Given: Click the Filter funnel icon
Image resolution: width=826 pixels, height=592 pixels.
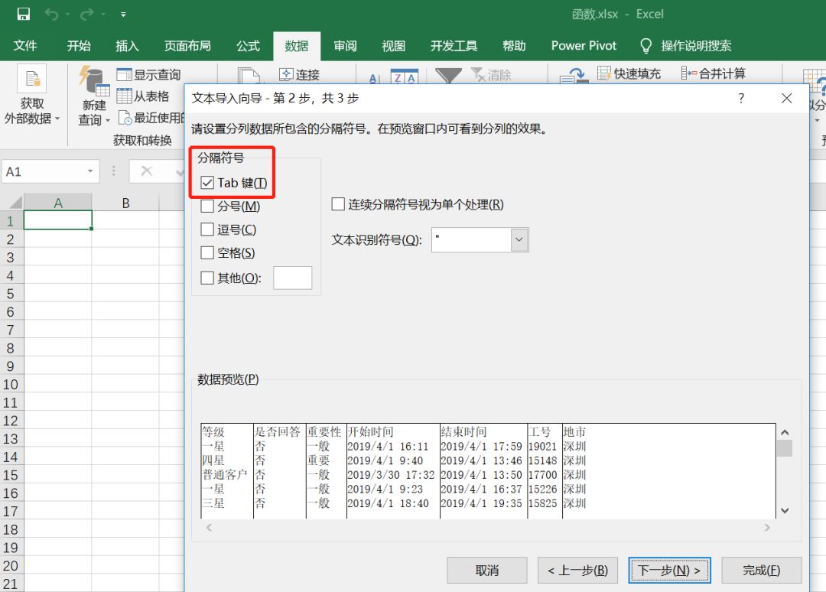Looking at the screenshot, I should coord(448,76).
